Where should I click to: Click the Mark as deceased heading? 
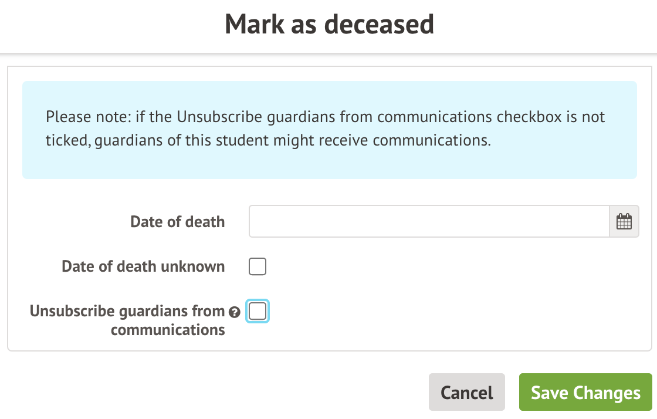click(329, 25)
